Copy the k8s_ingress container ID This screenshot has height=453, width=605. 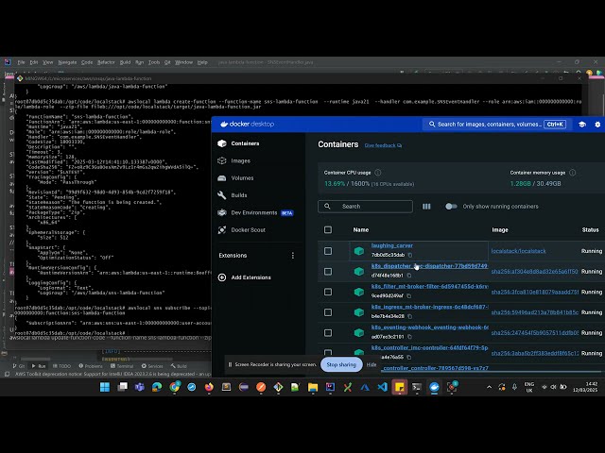tap(409, 316)
